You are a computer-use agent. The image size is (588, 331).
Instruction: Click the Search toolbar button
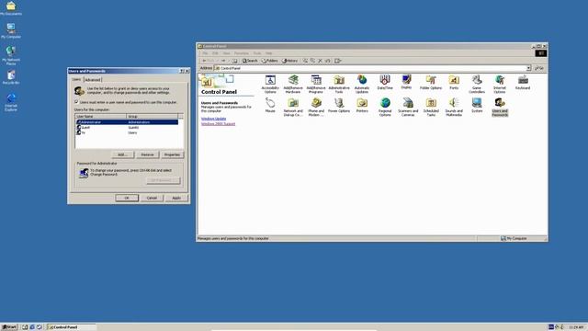point(250,61)
